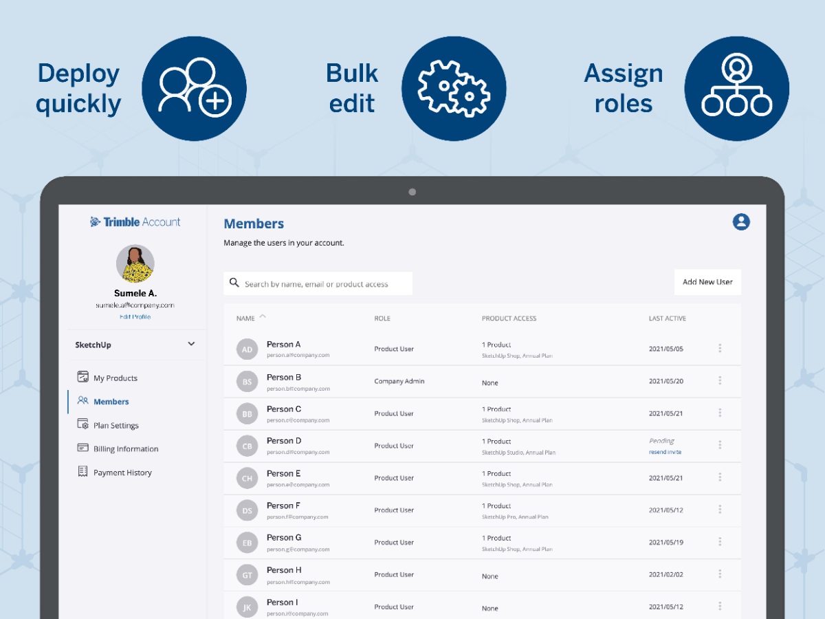Click the Add New User button
825x619 pixels.
[707, 282]
